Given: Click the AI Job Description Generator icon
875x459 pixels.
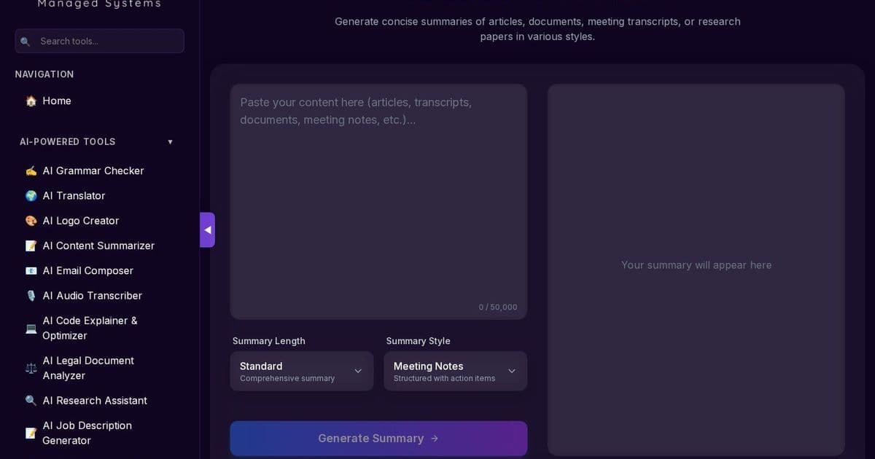Looking at the screenshot, I should coord(31,433).
